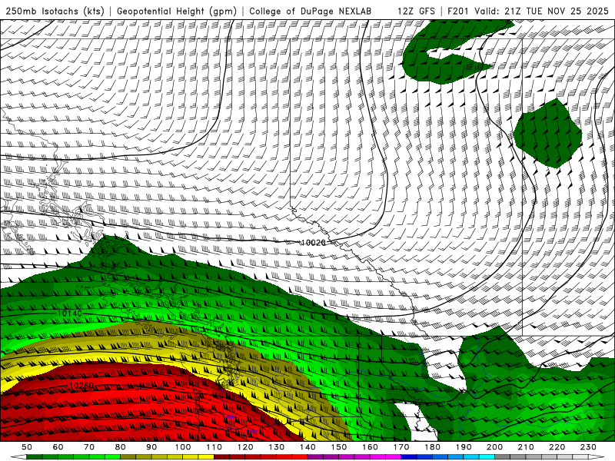
Task: Click the '12Z GFS' model run label
Action: [x=416, y=12]
